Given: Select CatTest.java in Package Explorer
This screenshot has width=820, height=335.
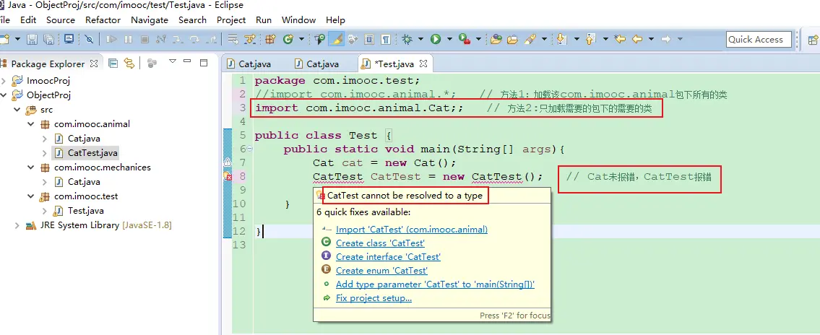Looking at the screenshot, I should point(92,153).
